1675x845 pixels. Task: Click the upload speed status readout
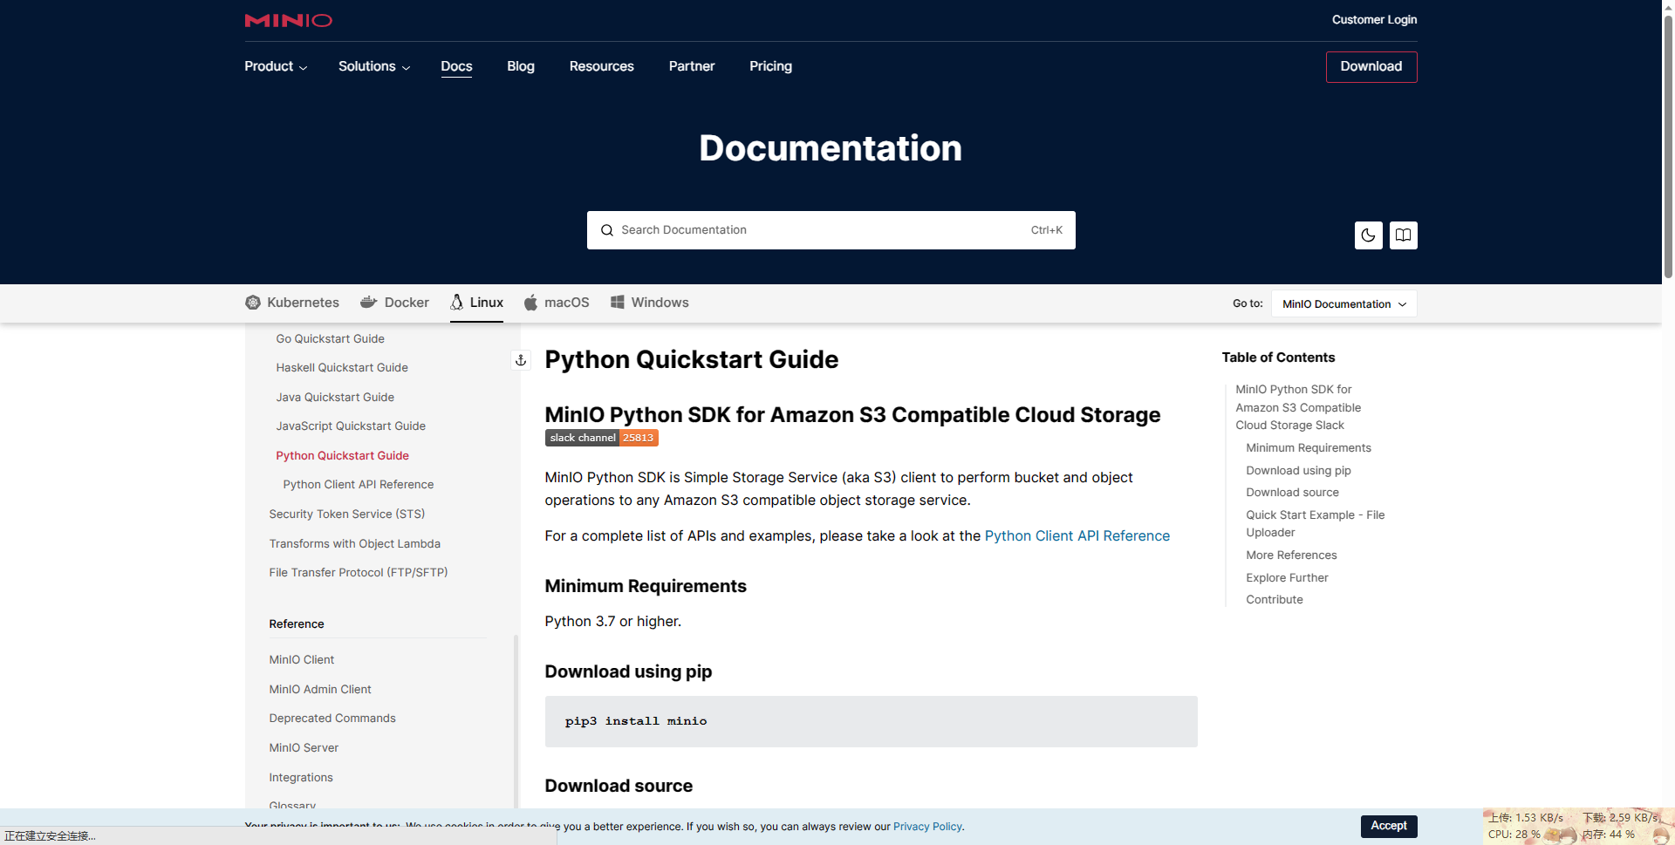click(x=1526, y=818)
